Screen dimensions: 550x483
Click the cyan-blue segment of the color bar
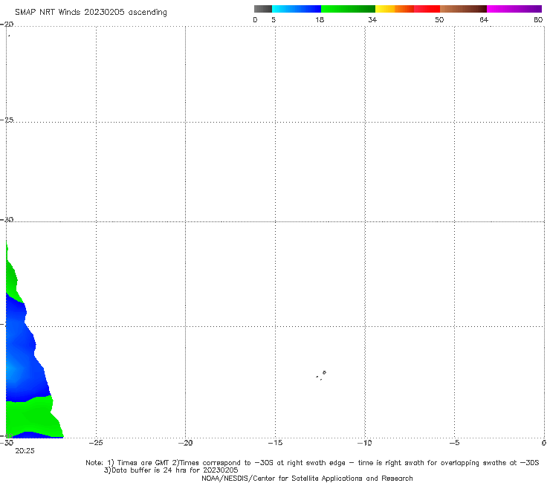[x=297, y=9]
